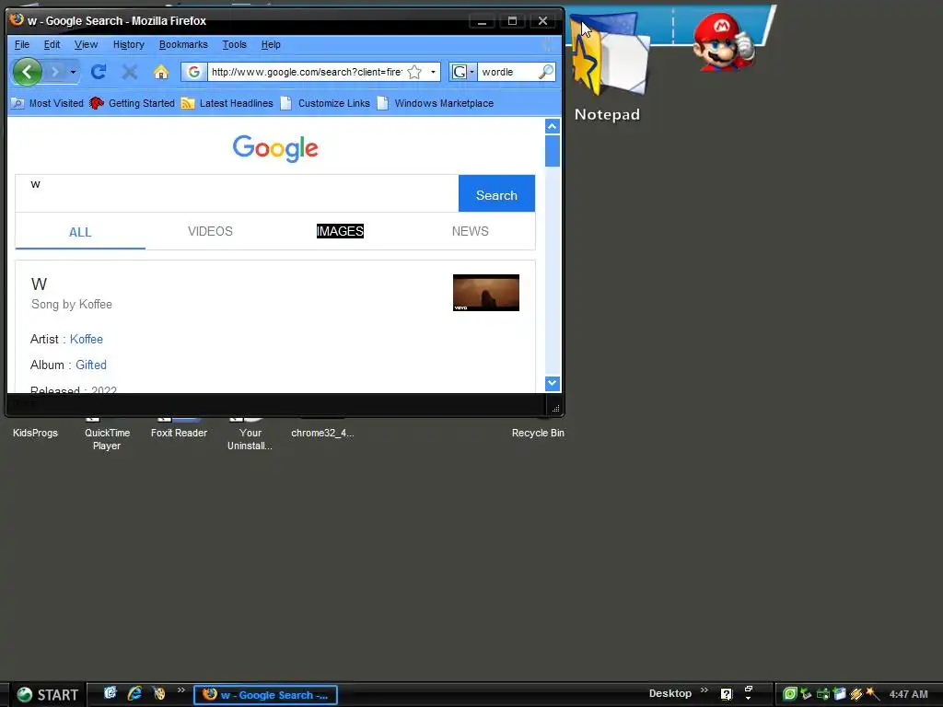Viewport: 943px width, 707px height.
Task: Select the ALL results tab
Action: [x=80, y=232]
